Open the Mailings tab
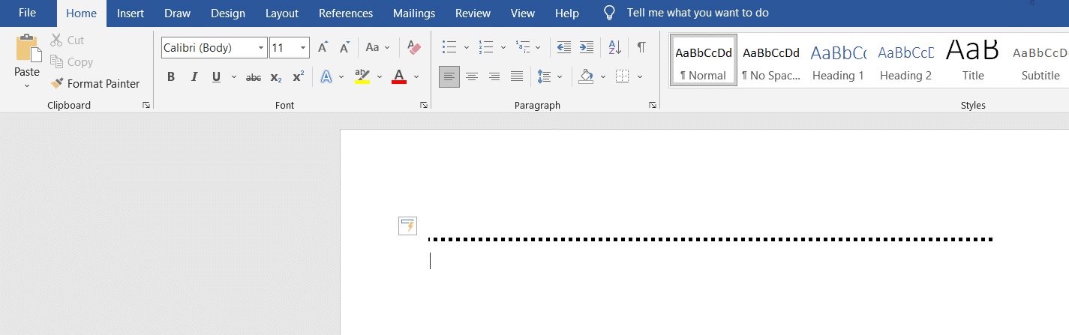The image size is (1069, 335). point(414,13)
